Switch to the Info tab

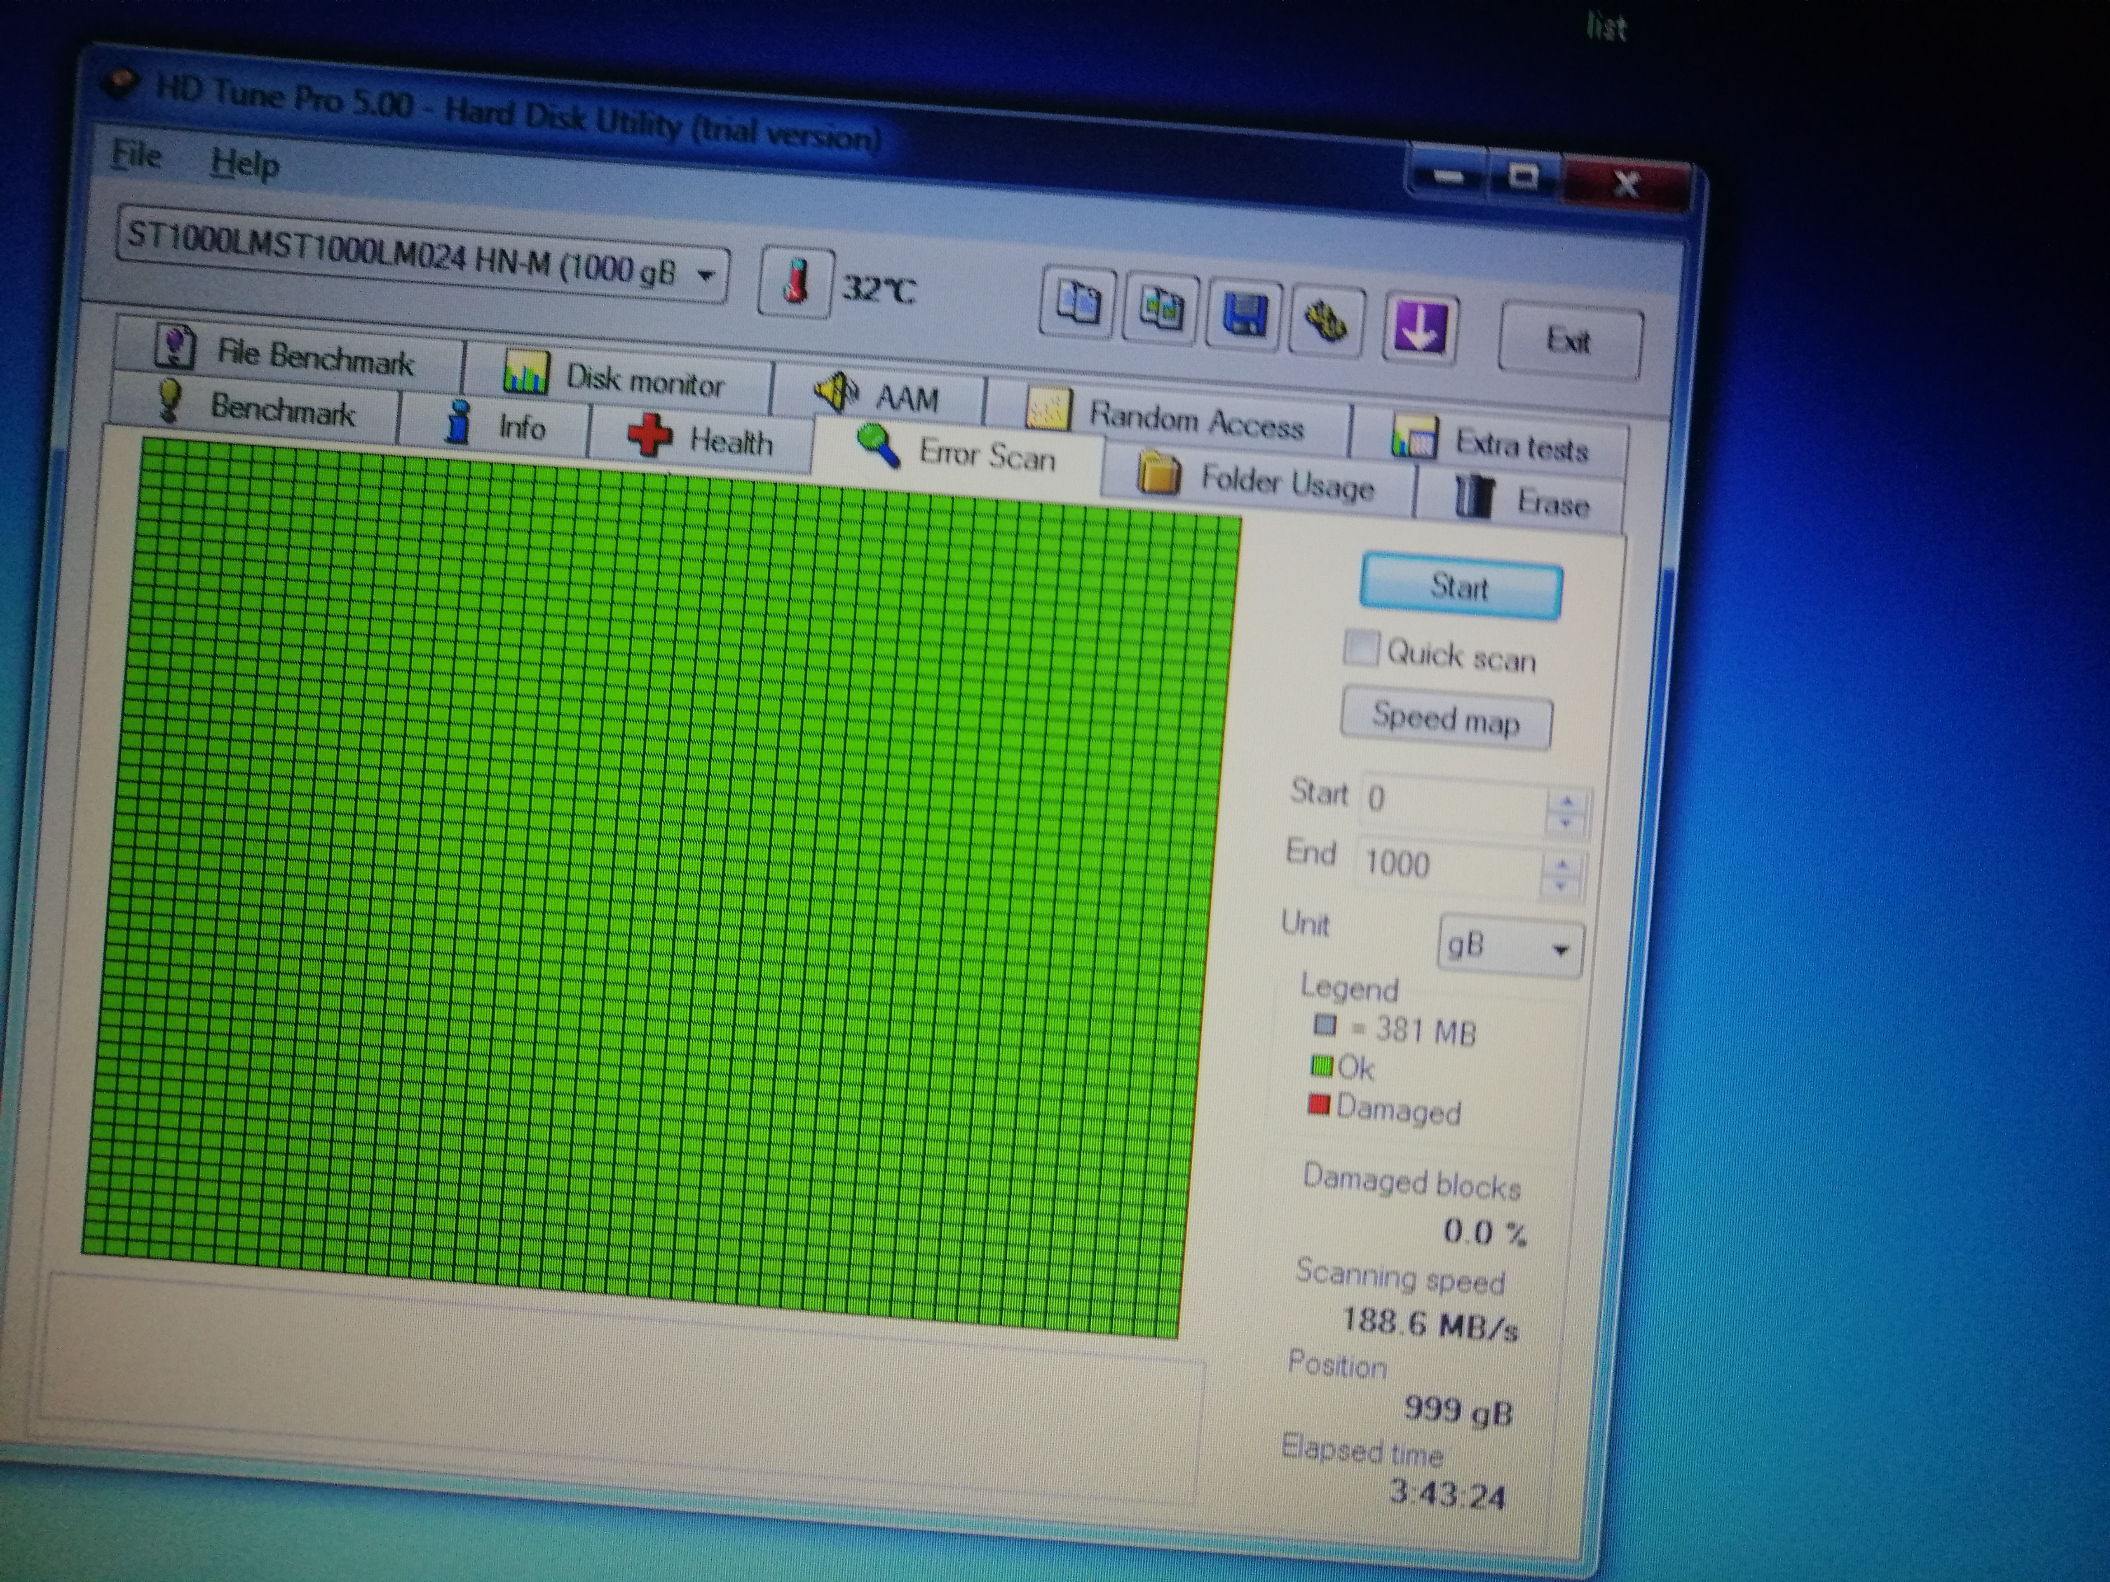[x=494, y=424]
